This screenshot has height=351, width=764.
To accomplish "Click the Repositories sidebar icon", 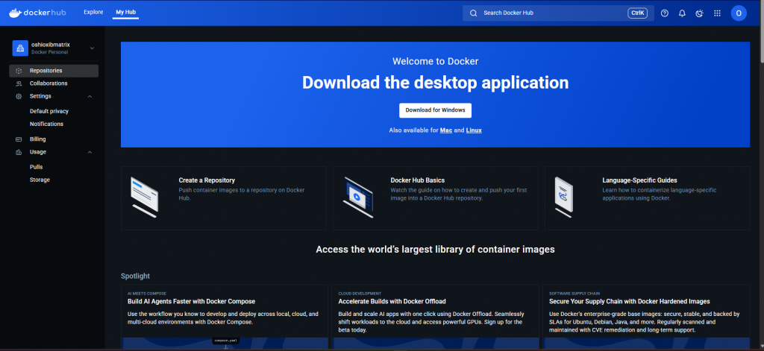I will click(19, 71).
